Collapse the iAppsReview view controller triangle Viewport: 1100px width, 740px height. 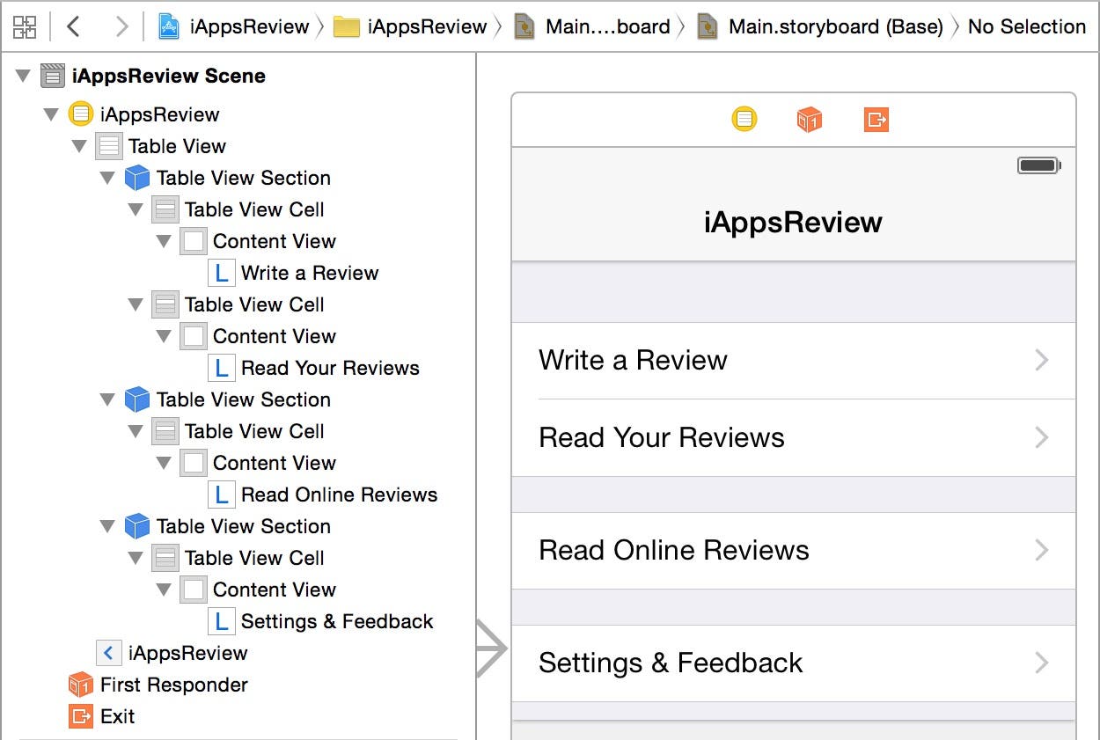pos(51,114)
